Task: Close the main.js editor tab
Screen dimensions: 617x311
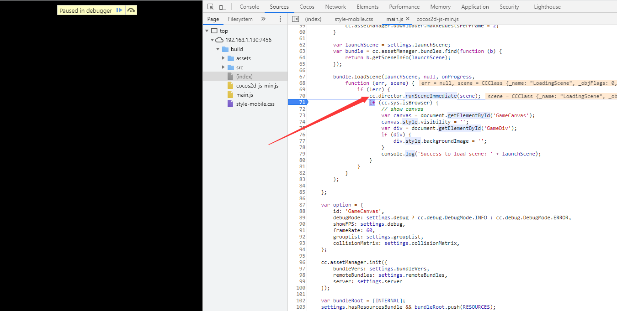Action: click(x=407, y=19)
